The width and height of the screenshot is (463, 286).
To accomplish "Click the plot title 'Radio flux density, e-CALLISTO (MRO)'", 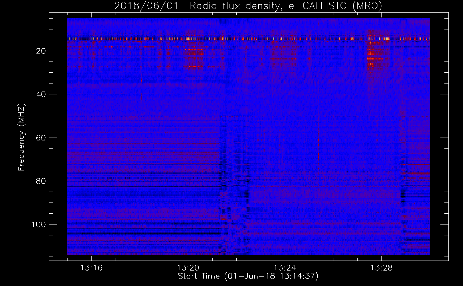I will pyautogui.click(x=286, y=6).
